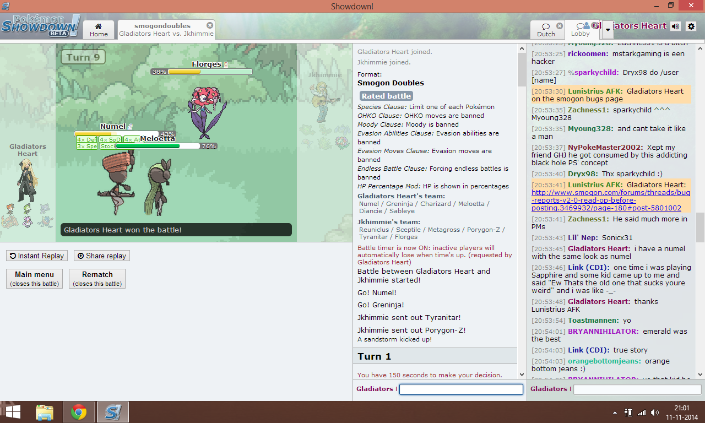Open the Home tab
Image resolution: width=705 pixels, height=423 pixels.
[x=99, y=30]
